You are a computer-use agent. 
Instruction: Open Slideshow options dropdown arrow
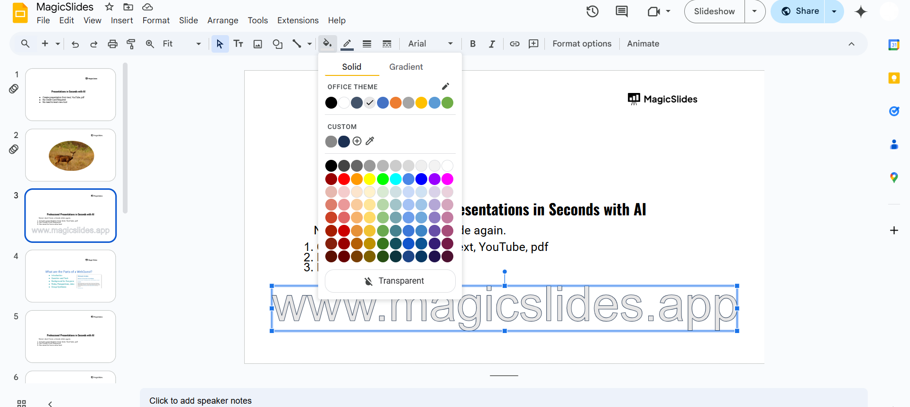click(754, 11)
